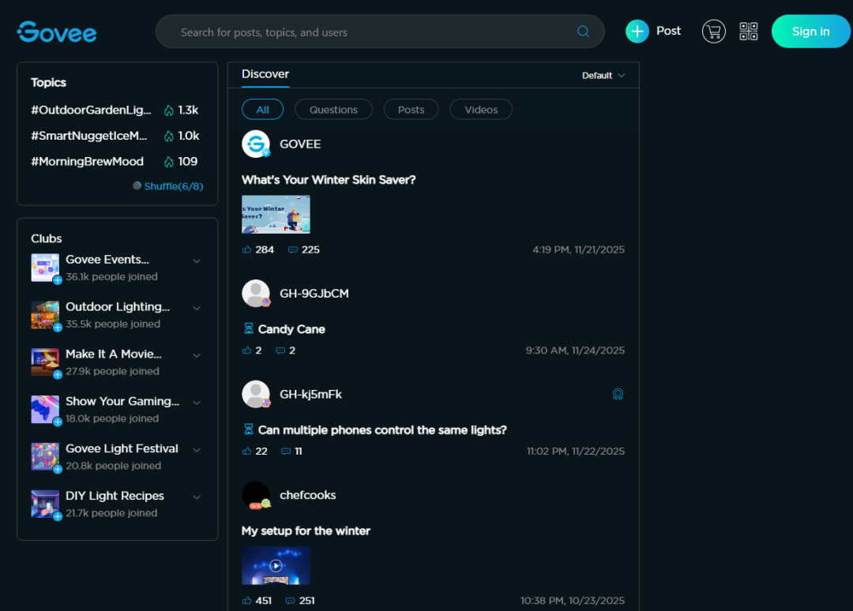The image size is (853, 611).
Task: Expand the Govee Light Festival chevron
Action: 197,450
